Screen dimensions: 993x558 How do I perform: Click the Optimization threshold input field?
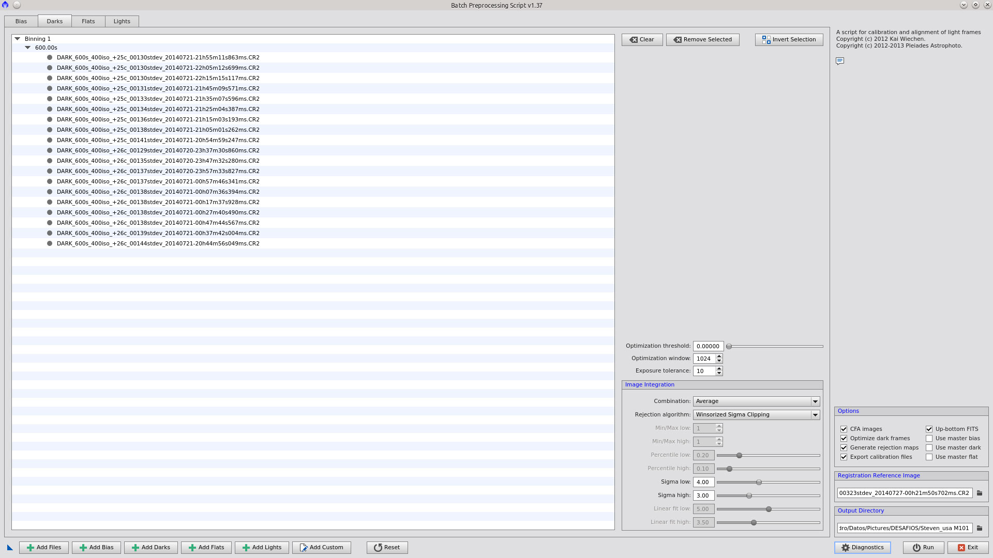pyautogui.click(x=708, y=347)
